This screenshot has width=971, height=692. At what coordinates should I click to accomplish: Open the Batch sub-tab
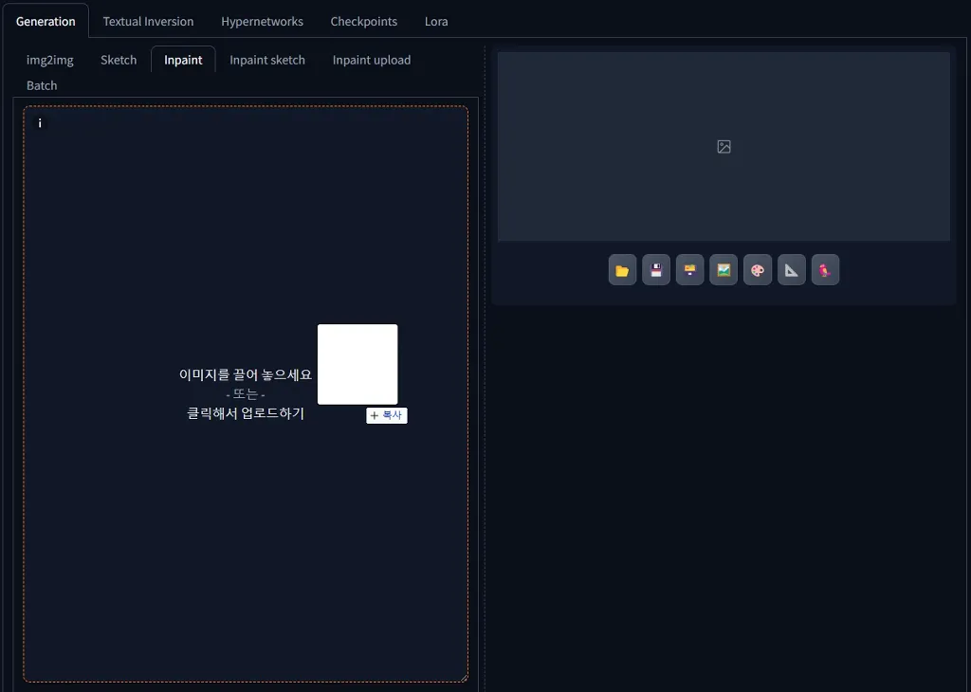[42, 85]
